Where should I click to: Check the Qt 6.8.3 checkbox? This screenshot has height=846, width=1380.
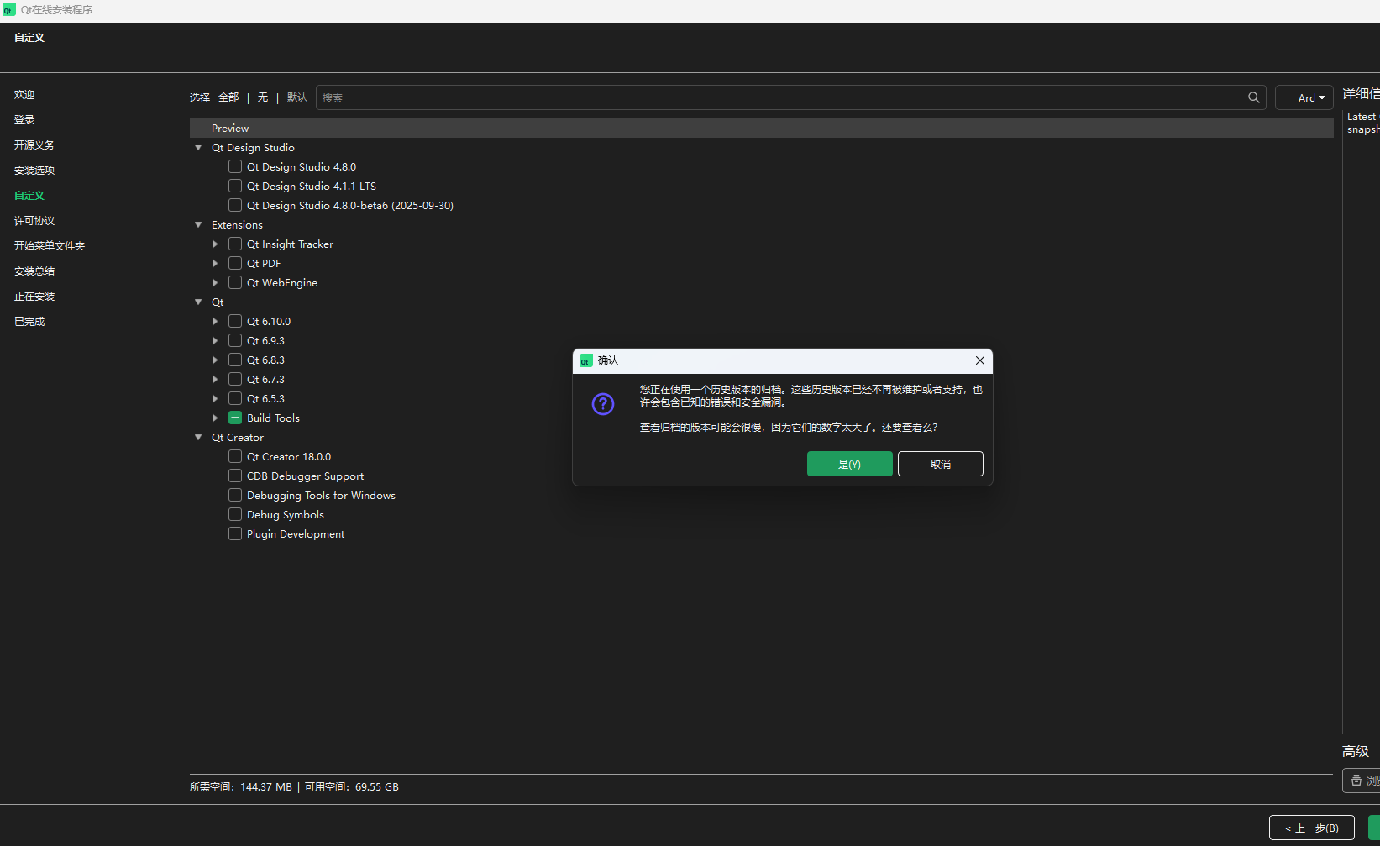point(235,360)
